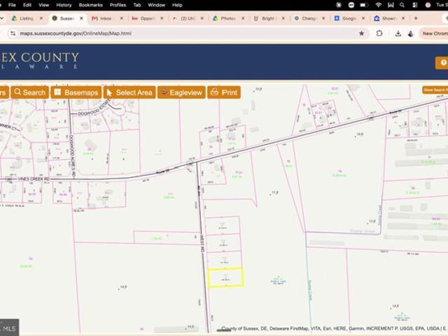Close the Inbox tab
The height and width of the screenshot is (336, 448).
[121, 18]
